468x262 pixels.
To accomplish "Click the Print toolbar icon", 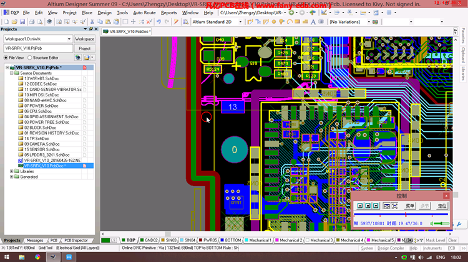I will point(31,22).
